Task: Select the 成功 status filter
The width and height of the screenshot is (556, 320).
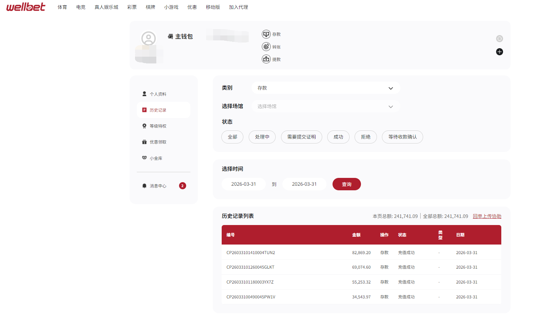Action: pyautogui.click(x=338, y=137)
